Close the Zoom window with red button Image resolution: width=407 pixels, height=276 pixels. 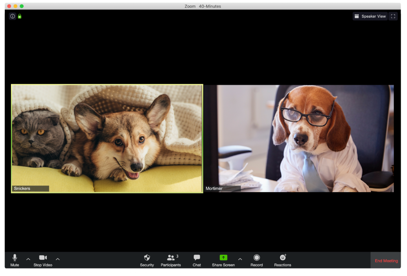coord(9,6)
